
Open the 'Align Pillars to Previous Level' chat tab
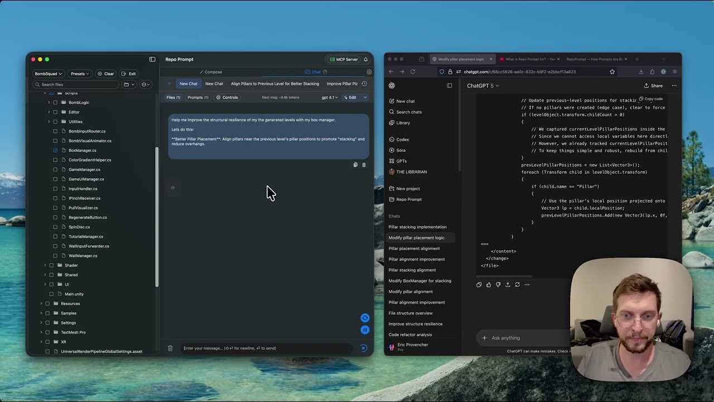point(275,84)
